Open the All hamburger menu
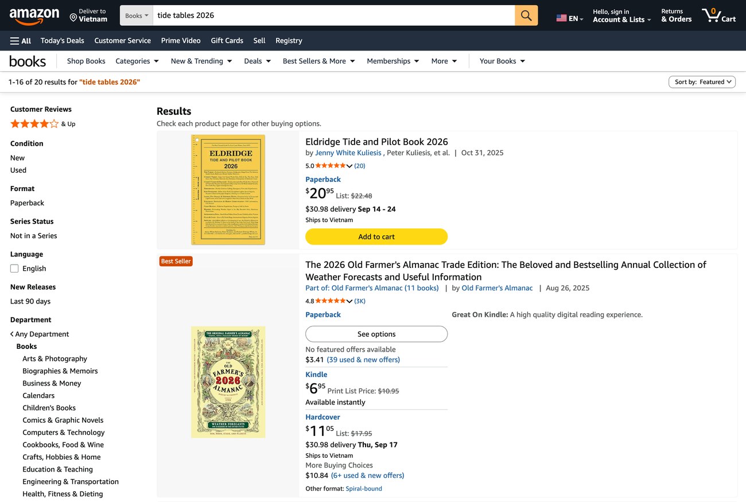 (x=21, y=41)
